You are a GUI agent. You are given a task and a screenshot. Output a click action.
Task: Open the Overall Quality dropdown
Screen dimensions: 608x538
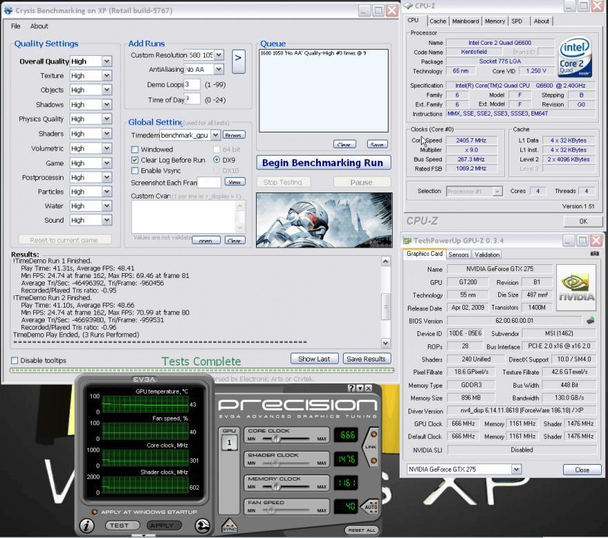coord(106,61)
